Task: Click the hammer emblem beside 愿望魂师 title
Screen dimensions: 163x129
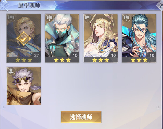Action: (x=4, y=5)
